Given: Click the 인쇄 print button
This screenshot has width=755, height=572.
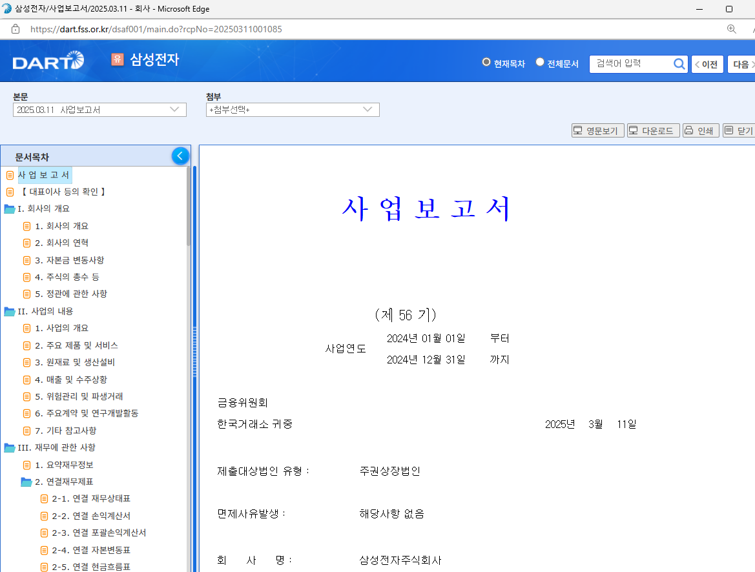Looking at the screenshot, I should pyautogui.click(x=701, y=130).
